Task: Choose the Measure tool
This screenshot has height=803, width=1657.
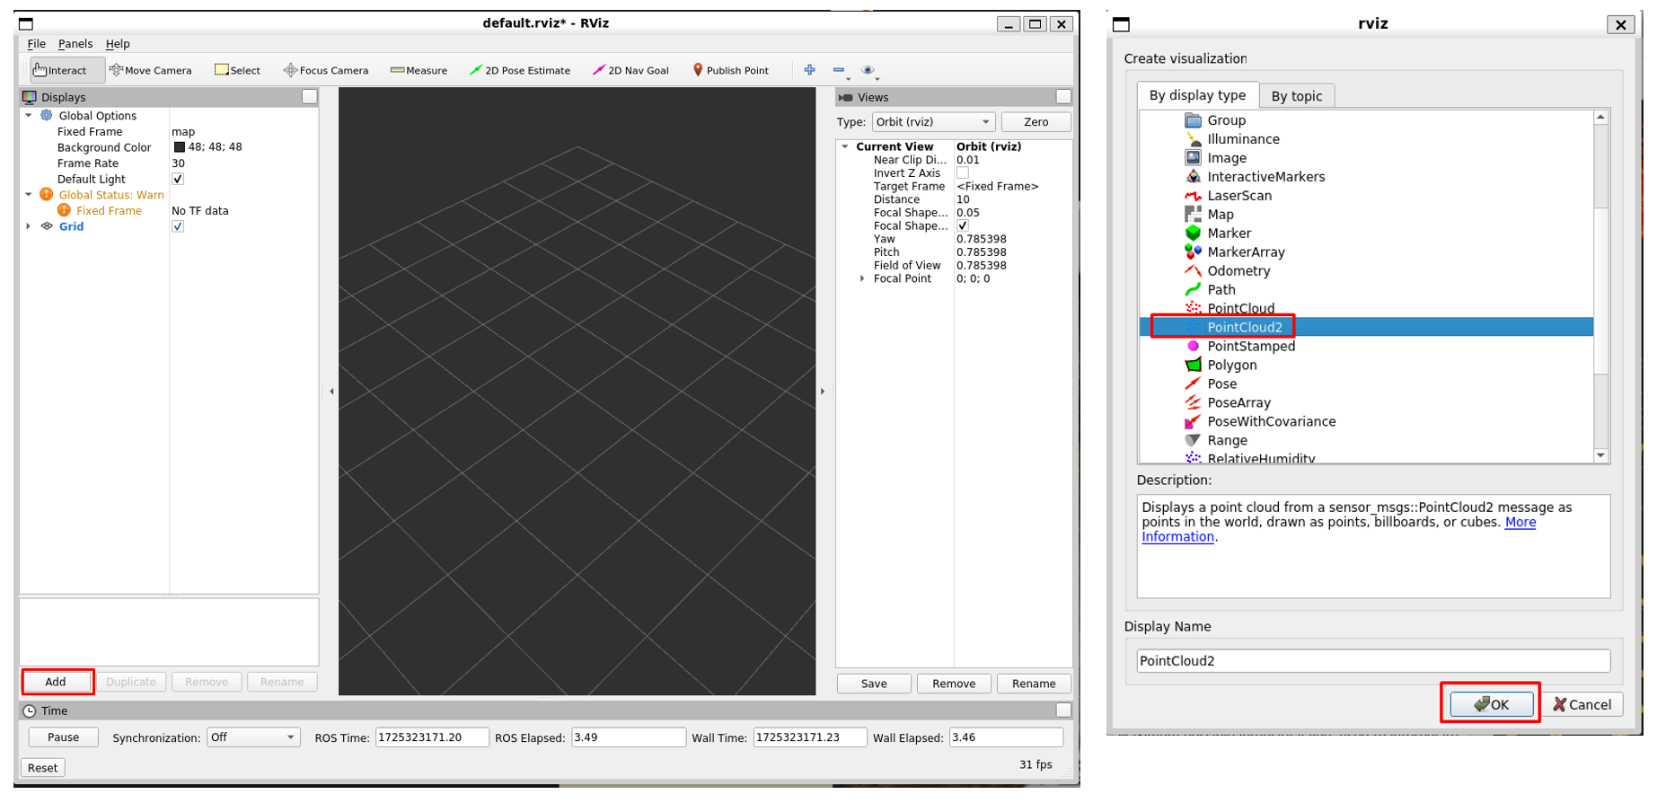Action: point(419,70)
